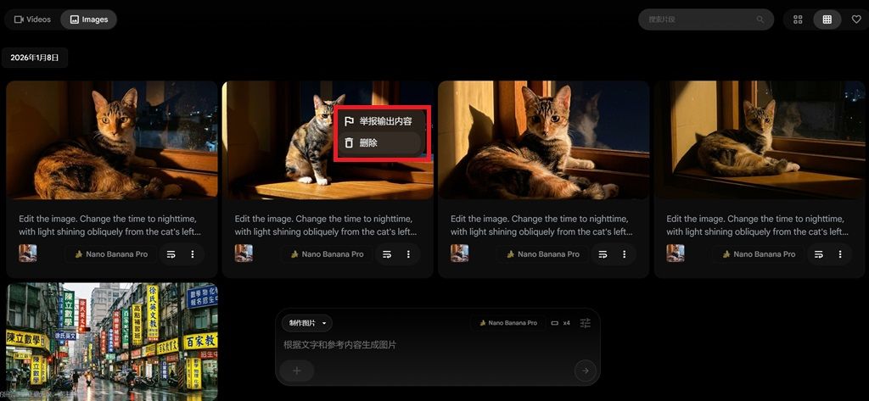Select the Images tab

(88, 19)
